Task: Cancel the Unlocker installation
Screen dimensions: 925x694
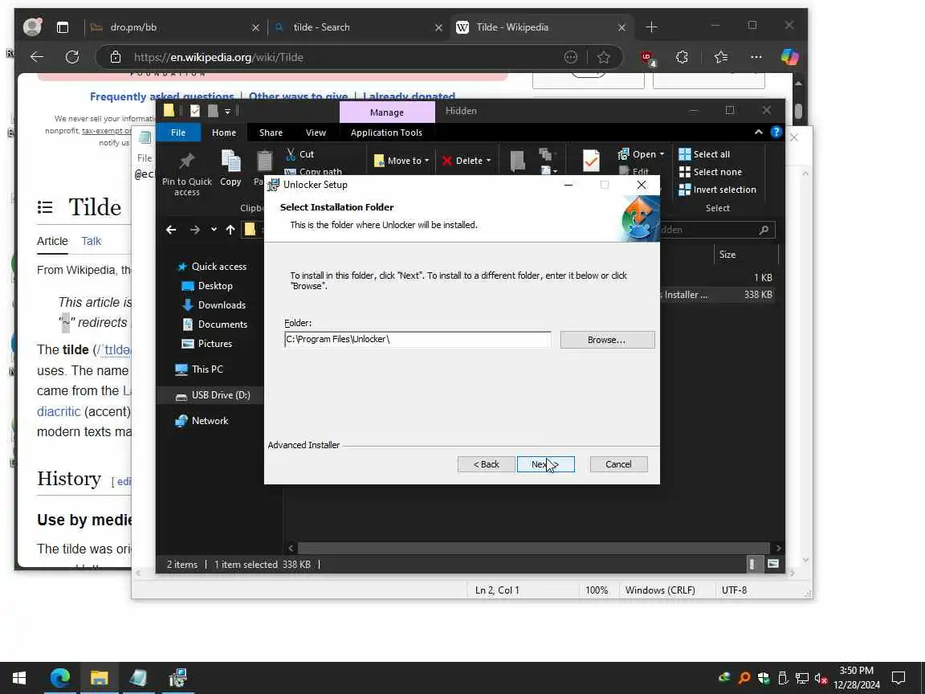Action: click(618, 464)
